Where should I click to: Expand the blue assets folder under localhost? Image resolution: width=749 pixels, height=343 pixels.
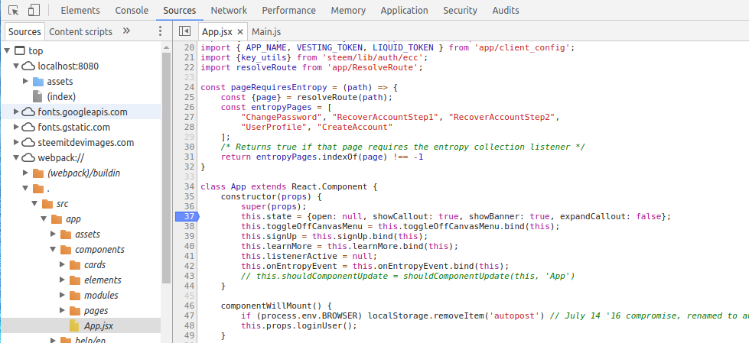[26, 81]
